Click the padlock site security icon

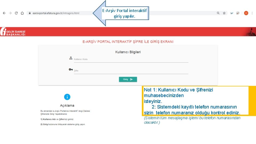pyautogui.click(x=30, y=13)
